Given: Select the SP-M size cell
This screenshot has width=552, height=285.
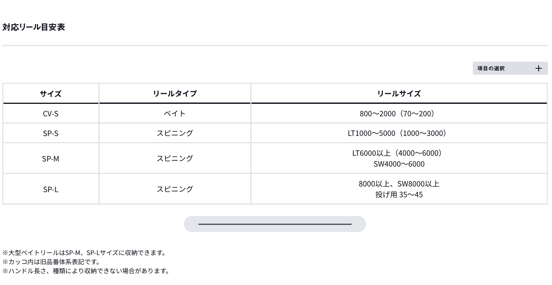Looking at the screenshot, I should click(x=50, y=158).
